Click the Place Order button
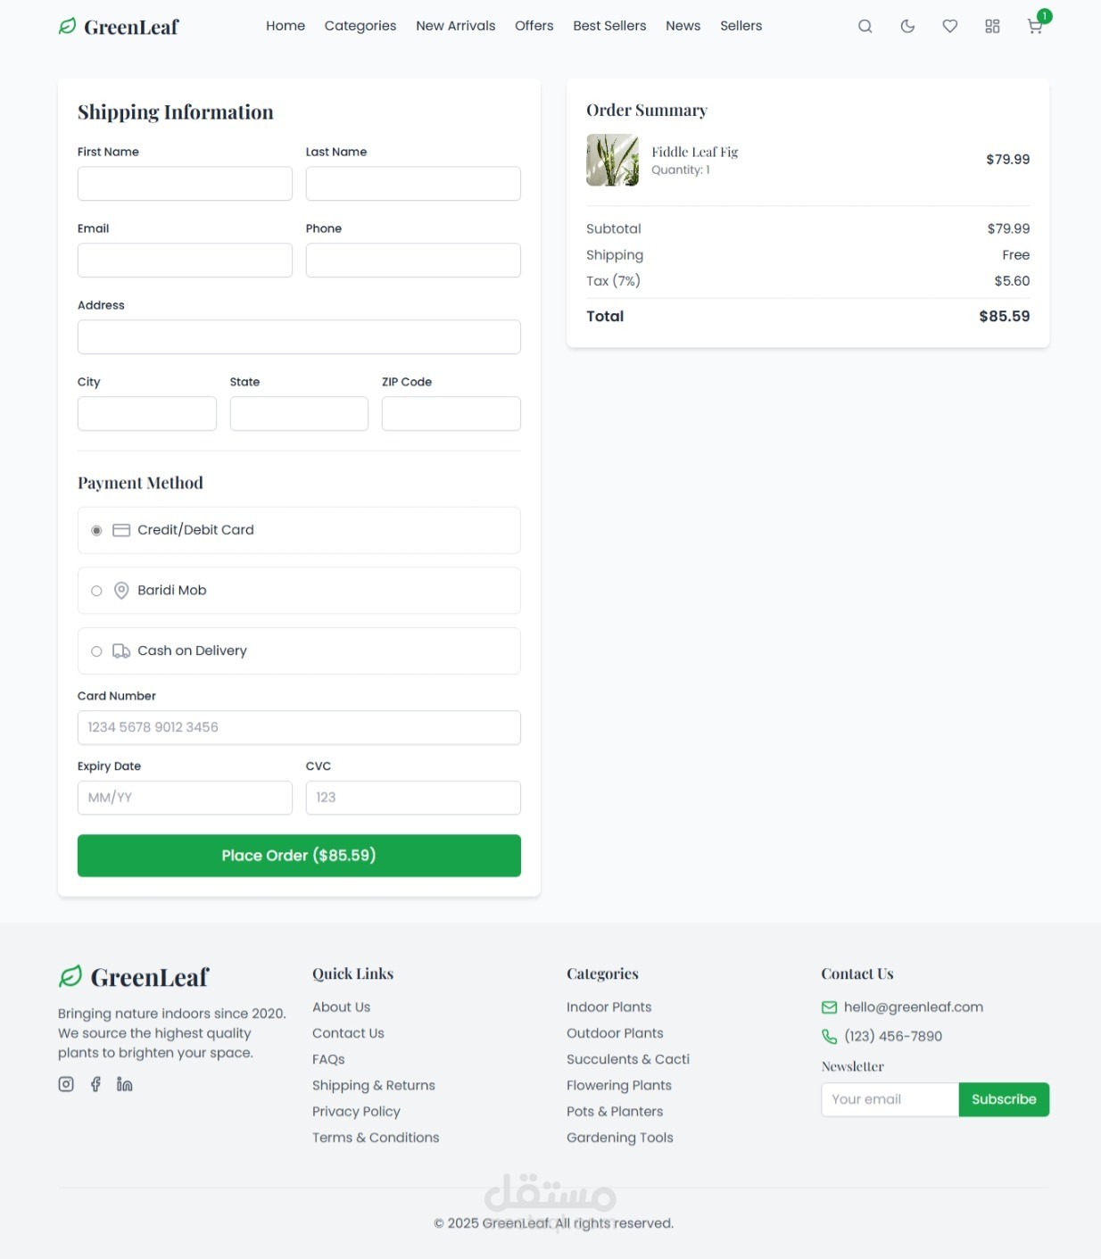Image resolution: width=1101 pixels, height=1259 pixels. (299, 856)
